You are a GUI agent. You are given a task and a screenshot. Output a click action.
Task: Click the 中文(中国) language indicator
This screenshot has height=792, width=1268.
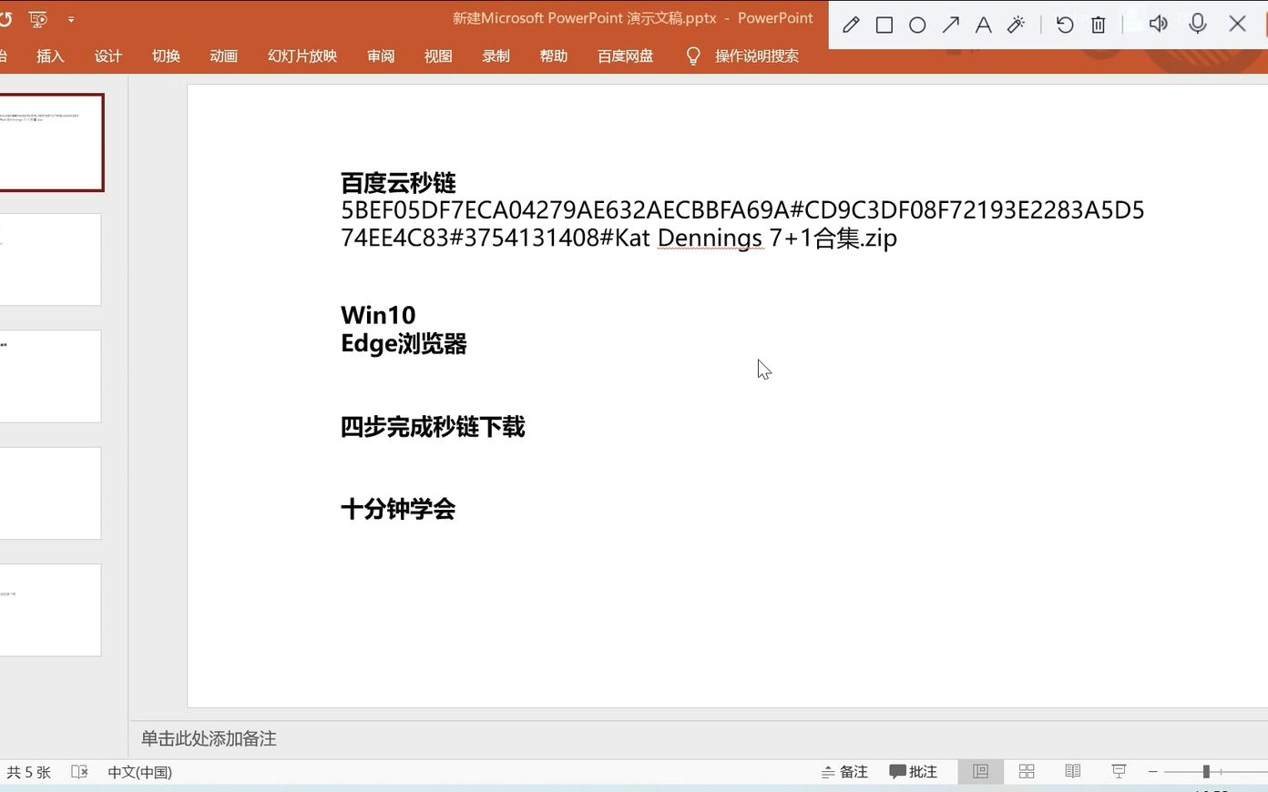[139, 772]
